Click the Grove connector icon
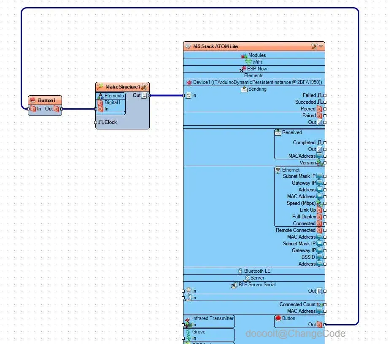Viewport: 388px width, 344px height. [x=189, y=332]
